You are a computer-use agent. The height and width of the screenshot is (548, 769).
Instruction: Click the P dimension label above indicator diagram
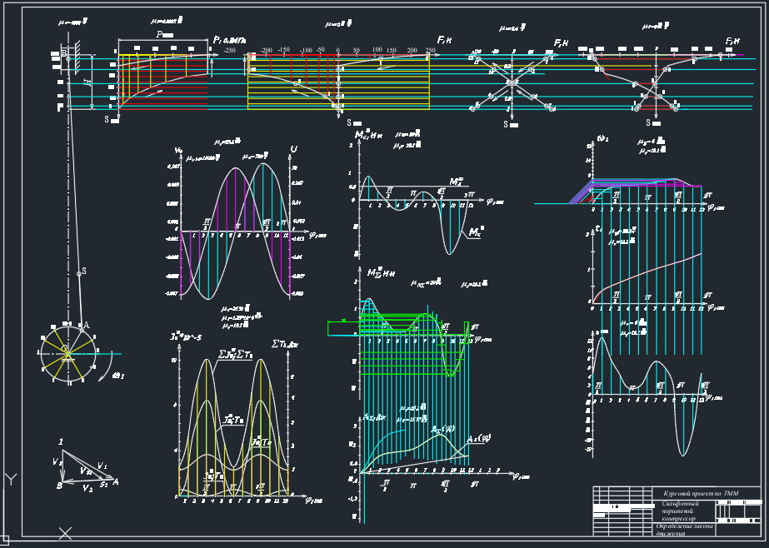[163, 35]
